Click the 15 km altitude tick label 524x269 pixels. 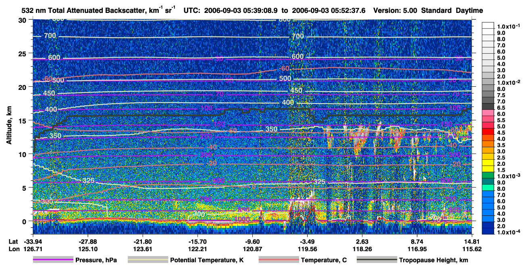click(x=23, y=121)
